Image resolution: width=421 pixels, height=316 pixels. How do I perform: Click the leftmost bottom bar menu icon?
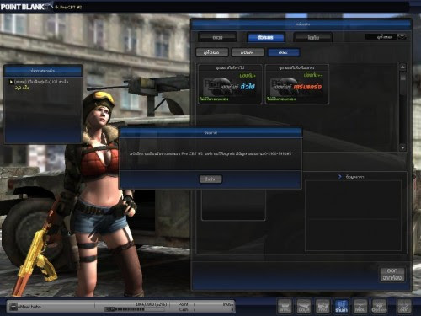pyautogui.click(x=285, y=306)
